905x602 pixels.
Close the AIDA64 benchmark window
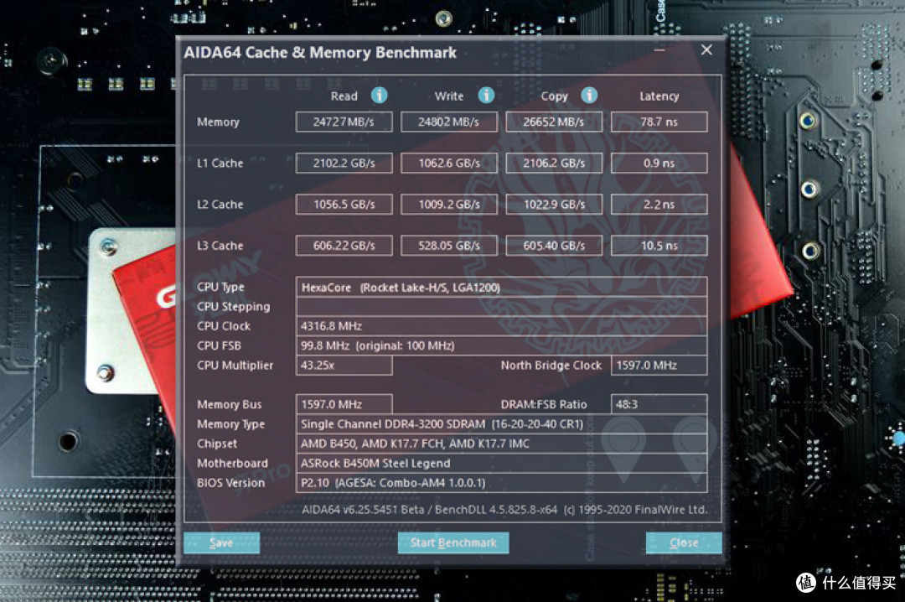[x=706, y=50]
